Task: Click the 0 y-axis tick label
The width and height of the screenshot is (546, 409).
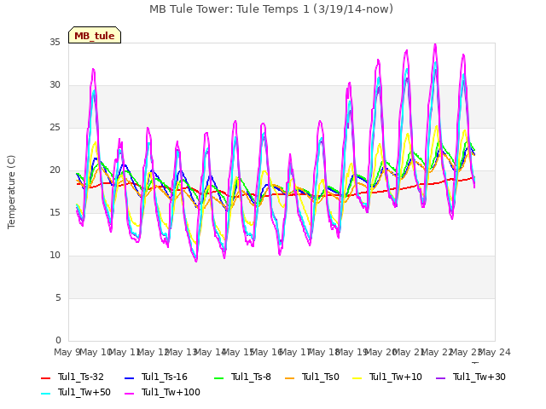Action: pyautogui.click(x=58, y=341)
